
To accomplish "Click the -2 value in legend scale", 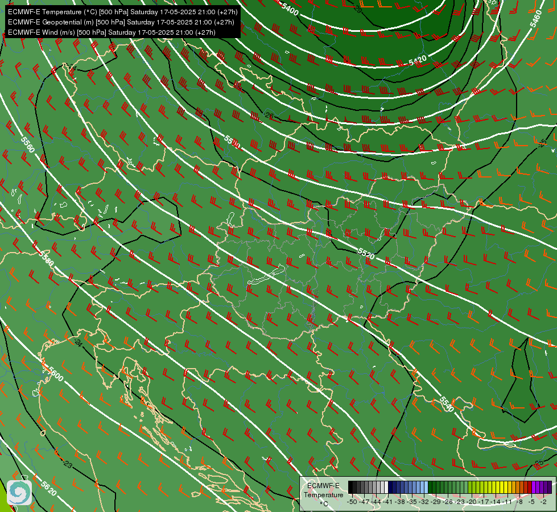I will tap(543, 502).
